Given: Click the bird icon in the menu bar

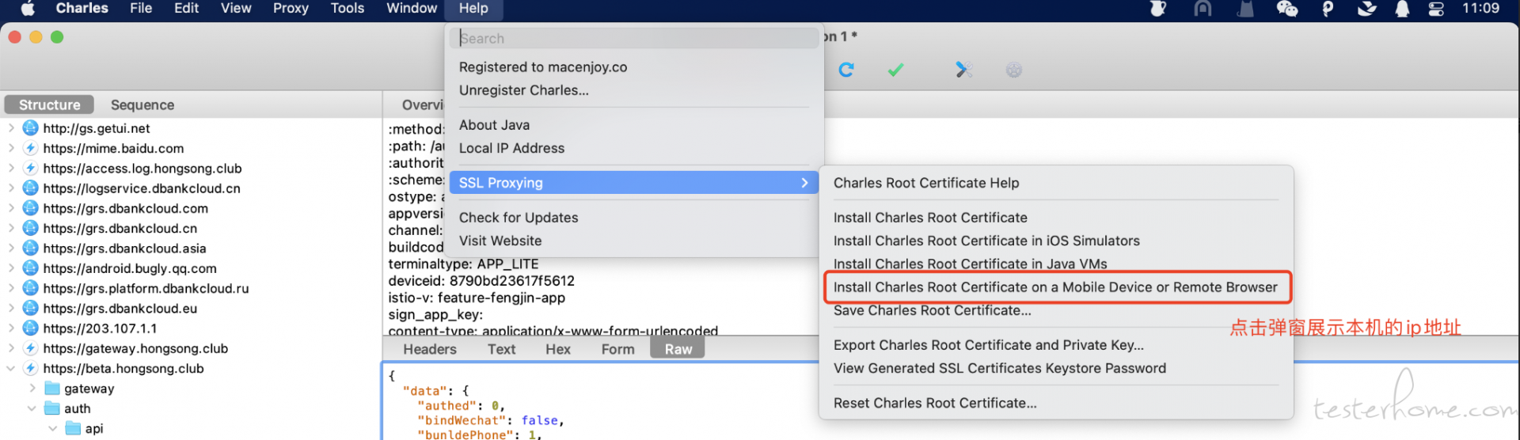Looking at the screenshot, I should click(1366, 9).
